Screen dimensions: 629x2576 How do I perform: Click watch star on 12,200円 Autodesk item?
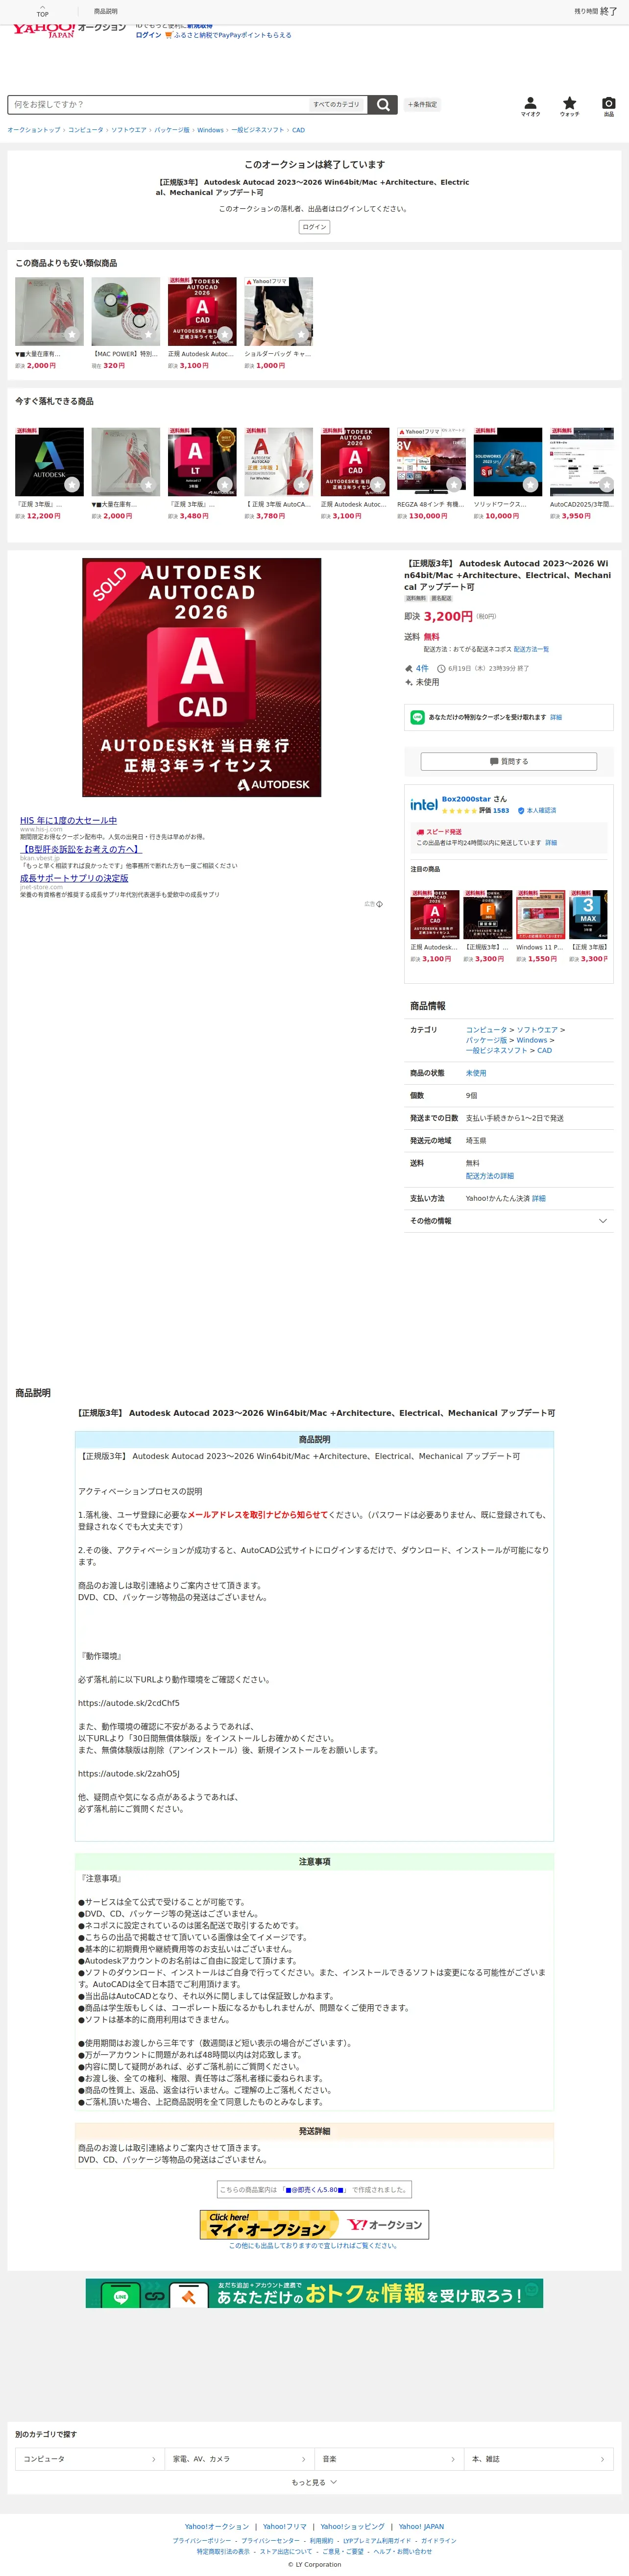(72, 484)
